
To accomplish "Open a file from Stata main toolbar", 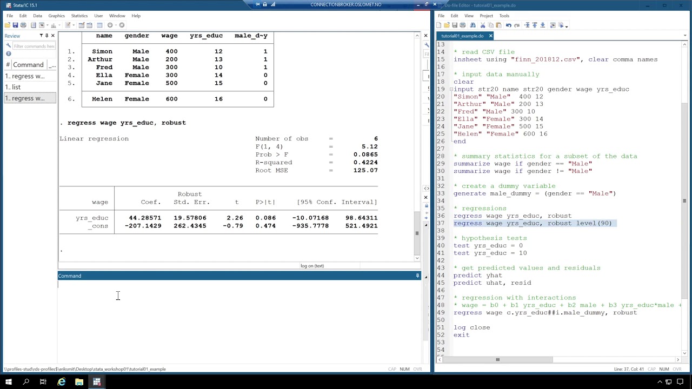I will pos(8,25).
